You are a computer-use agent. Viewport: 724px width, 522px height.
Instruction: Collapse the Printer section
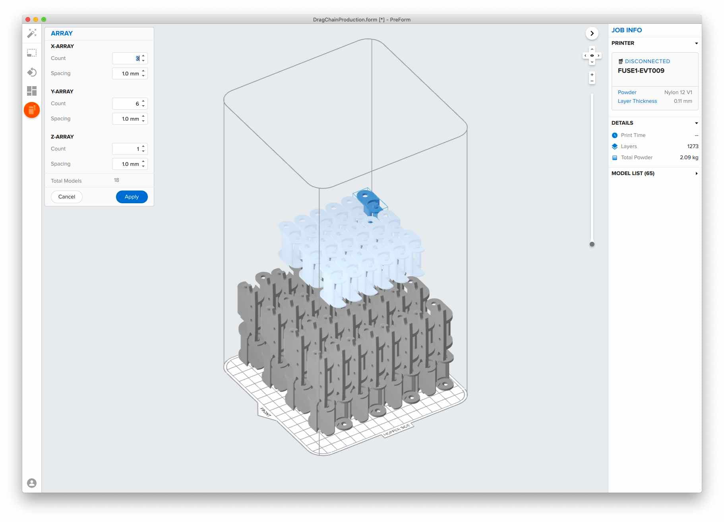pos(696,43)
